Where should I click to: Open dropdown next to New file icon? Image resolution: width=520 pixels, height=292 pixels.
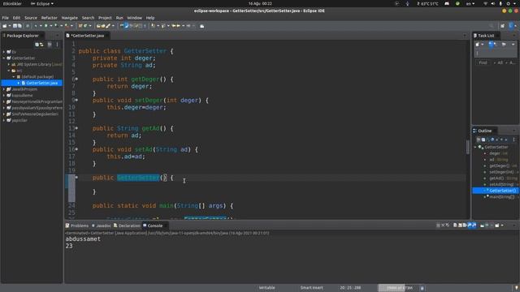(x=9, y=26)
